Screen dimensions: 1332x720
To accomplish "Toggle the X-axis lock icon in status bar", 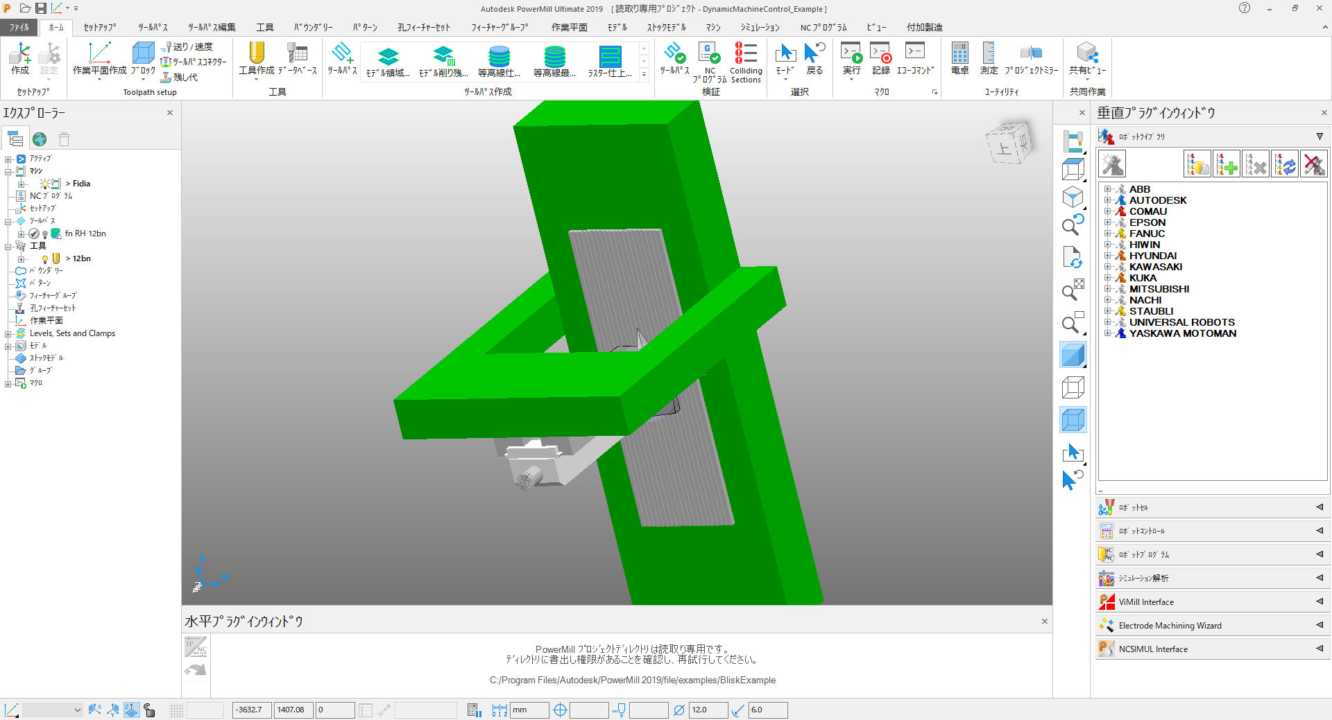I will 95,710.
